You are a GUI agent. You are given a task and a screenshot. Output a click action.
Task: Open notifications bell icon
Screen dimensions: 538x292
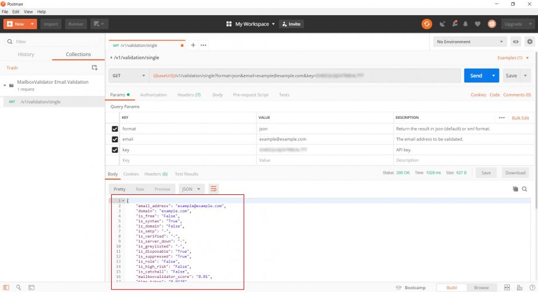pos(465,24)
